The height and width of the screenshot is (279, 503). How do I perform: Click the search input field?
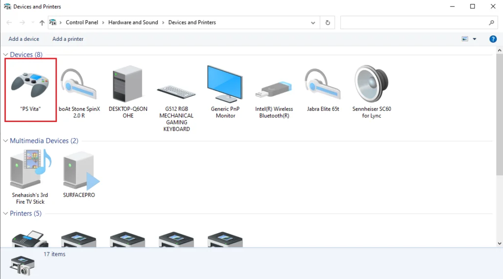(x=414, y=23)
